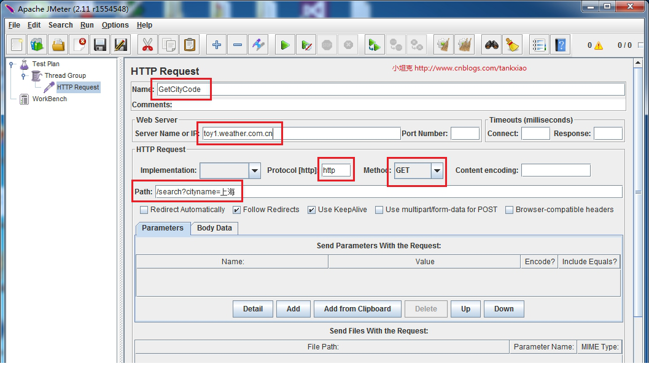649x377 pixels.
Task: Check Use multipart/form-data for POST
Action: point(379,210)
